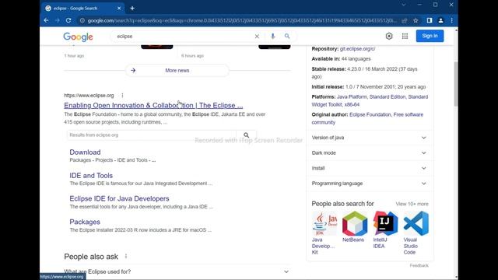Screen dimensions: 498x280
Task: Click the "1 hour ago" news timestamp
Action: tap(74, 56)
